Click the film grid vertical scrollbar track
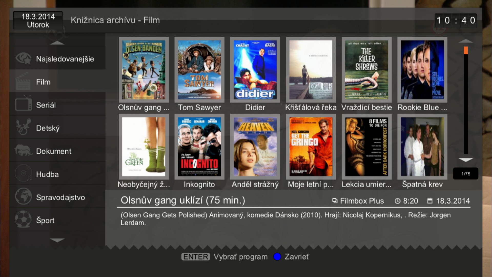 (x=466, y=100)
